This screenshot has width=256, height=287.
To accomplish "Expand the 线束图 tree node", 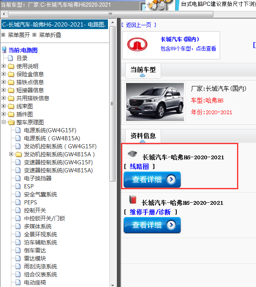I will coord(3,106).
